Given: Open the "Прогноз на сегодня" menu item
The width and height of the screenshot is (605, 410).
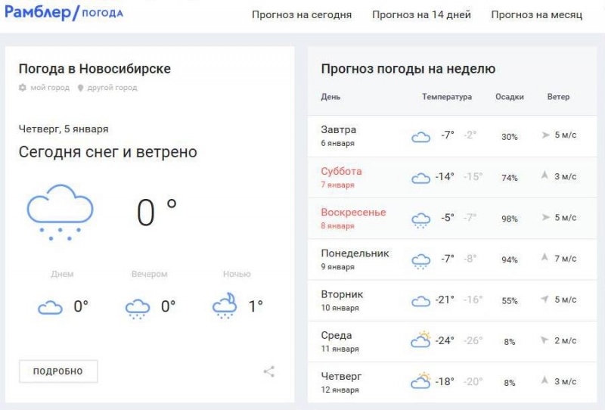Looking at the screenshot, I should [302, 15].
